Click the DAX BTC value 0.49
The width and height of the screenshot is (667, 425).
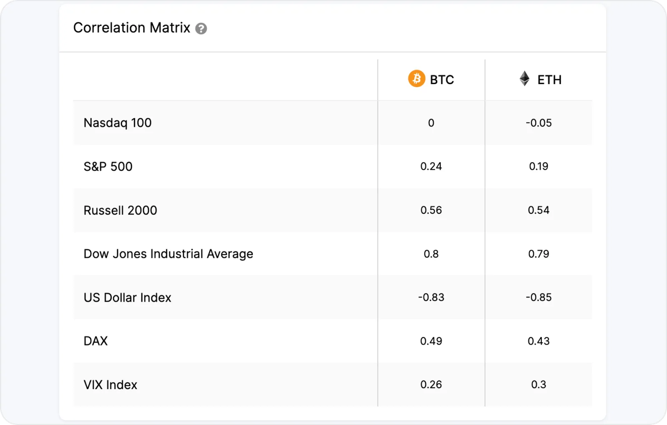431,341
